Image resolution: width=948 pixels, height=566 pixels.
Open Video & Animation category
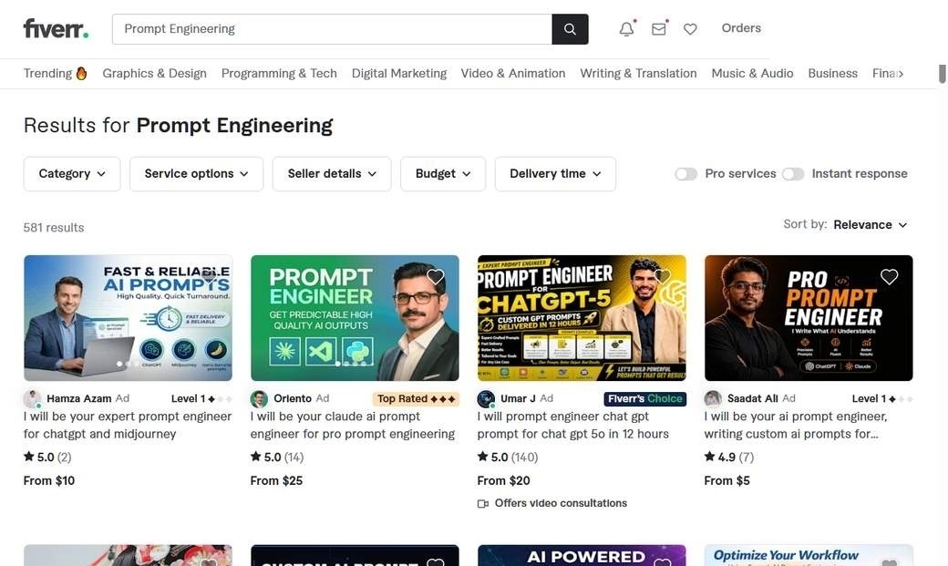click(x=512, y=73)
